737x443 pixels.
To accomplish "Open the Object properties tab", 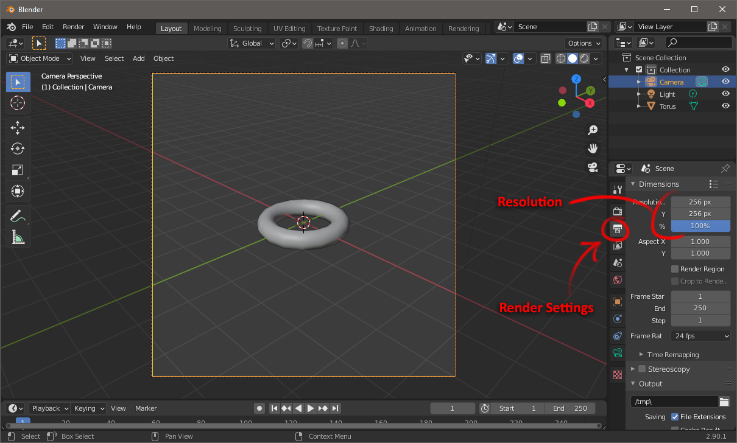I will point(618,302).
